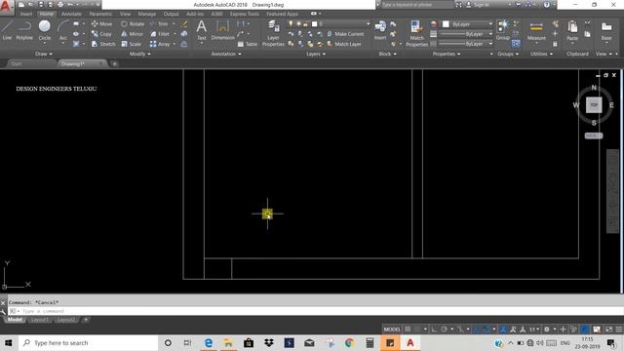Click the new drawing plus tab

[114, 63]
